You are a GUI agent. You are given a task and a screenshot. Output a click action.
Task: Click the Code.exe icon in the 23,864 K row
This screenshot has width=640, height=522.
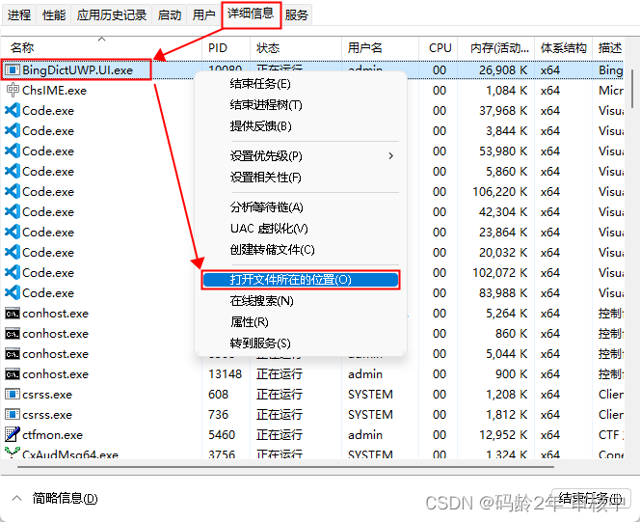tap(13, 232)
